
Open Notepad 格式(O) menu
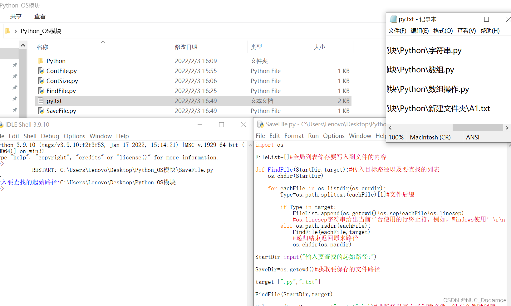[x=443, y=31]
